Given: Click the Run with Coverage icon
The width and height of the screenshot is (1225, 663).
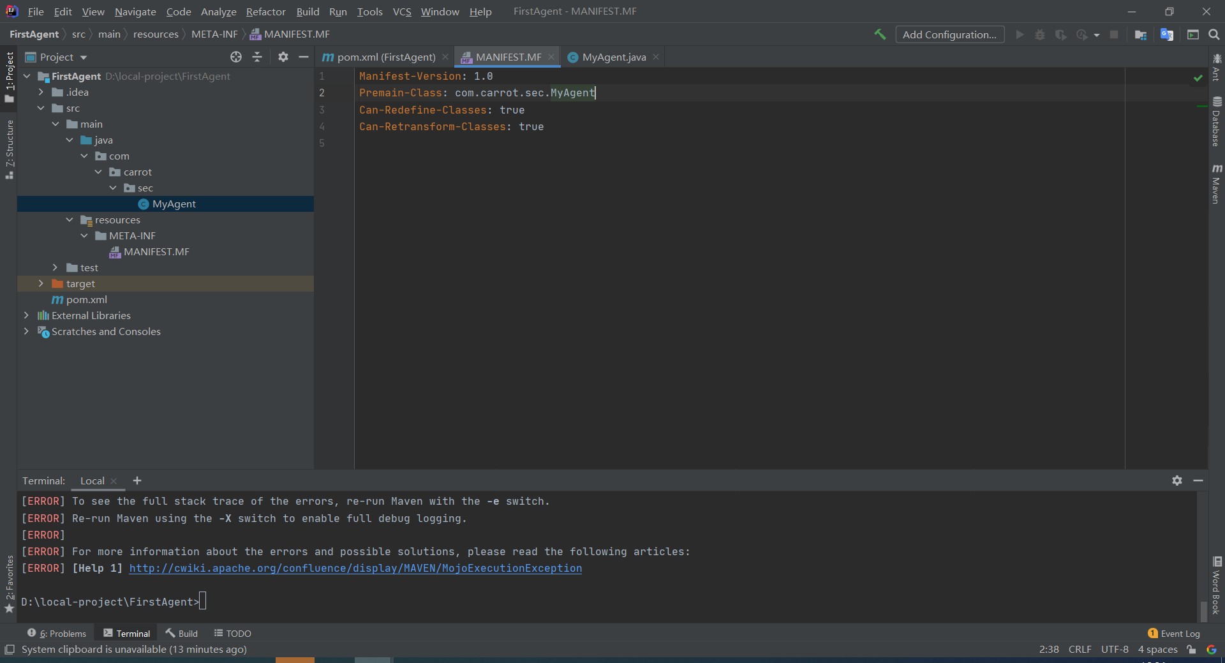Looking at the screenshot, I should [x=1061, y=34].
